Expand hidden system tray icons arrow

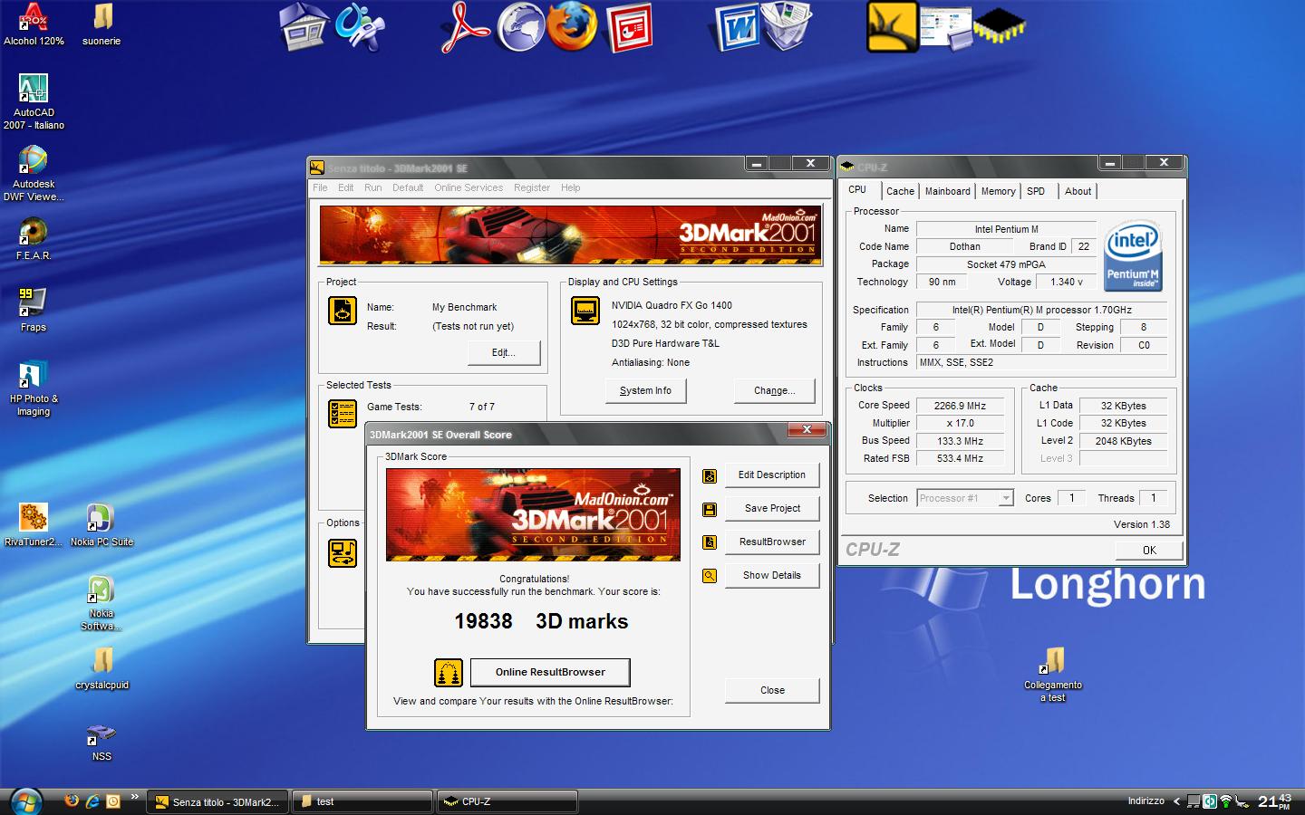[x=1176, y=801]
